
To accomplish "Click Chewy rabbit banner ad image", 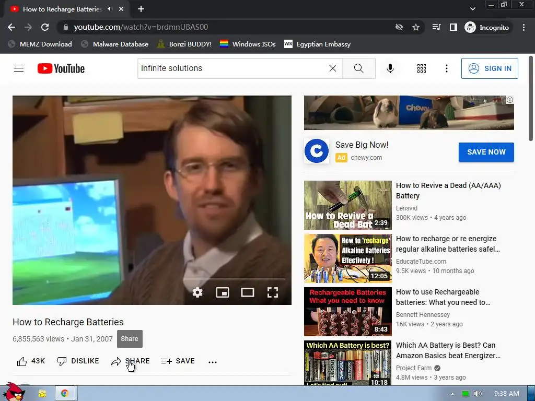I will pos(409,113).
